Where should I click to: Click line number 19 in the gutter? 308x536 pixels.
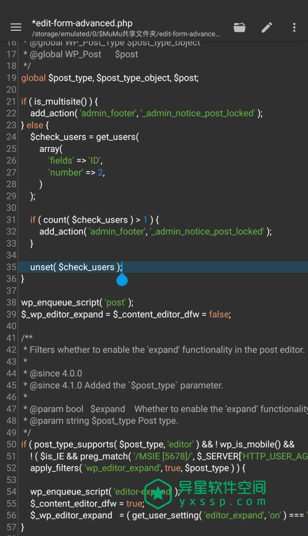point(11,78)
